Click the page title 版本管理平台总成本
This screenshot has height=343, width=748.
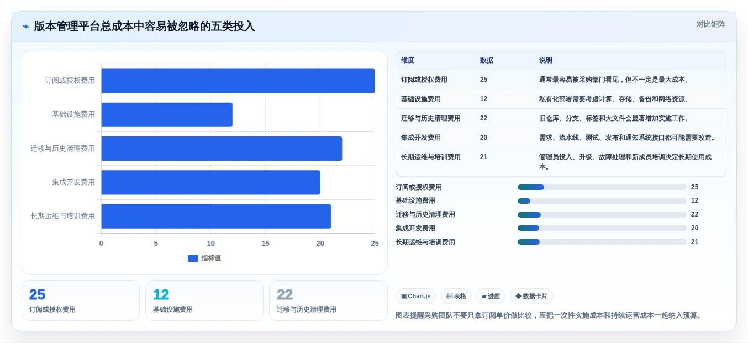coord(145,27)
